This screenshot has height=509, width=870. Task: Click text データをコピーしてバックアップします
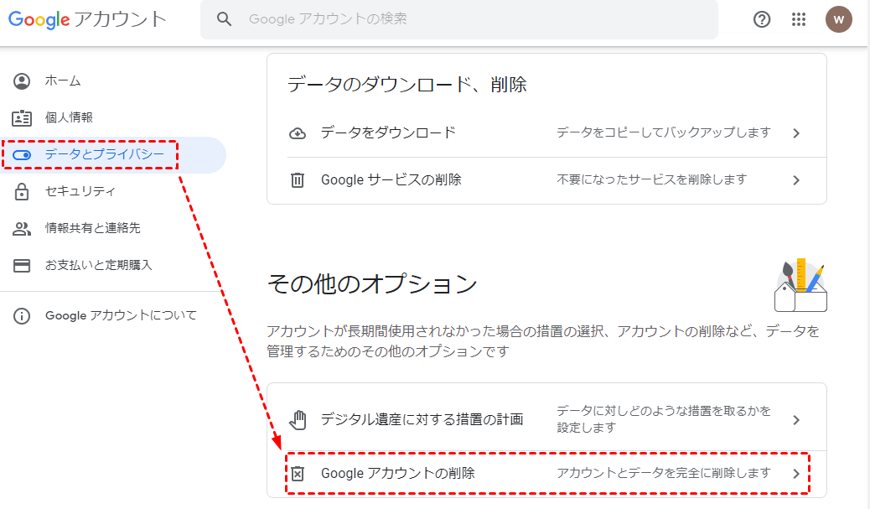(664, 132)
